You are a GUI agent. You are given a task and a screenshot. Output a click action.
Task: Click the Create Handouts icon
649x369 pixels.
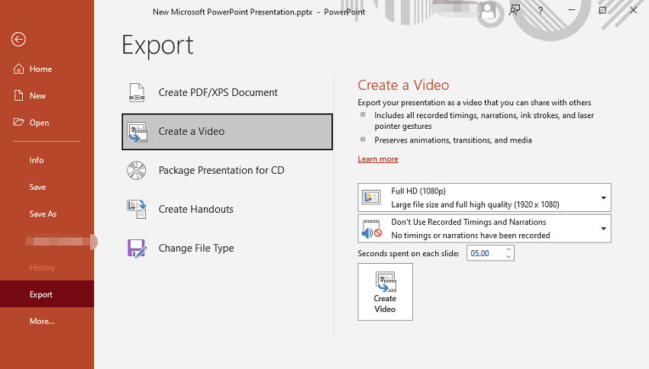pyautogui.click(x=137, y=209)
